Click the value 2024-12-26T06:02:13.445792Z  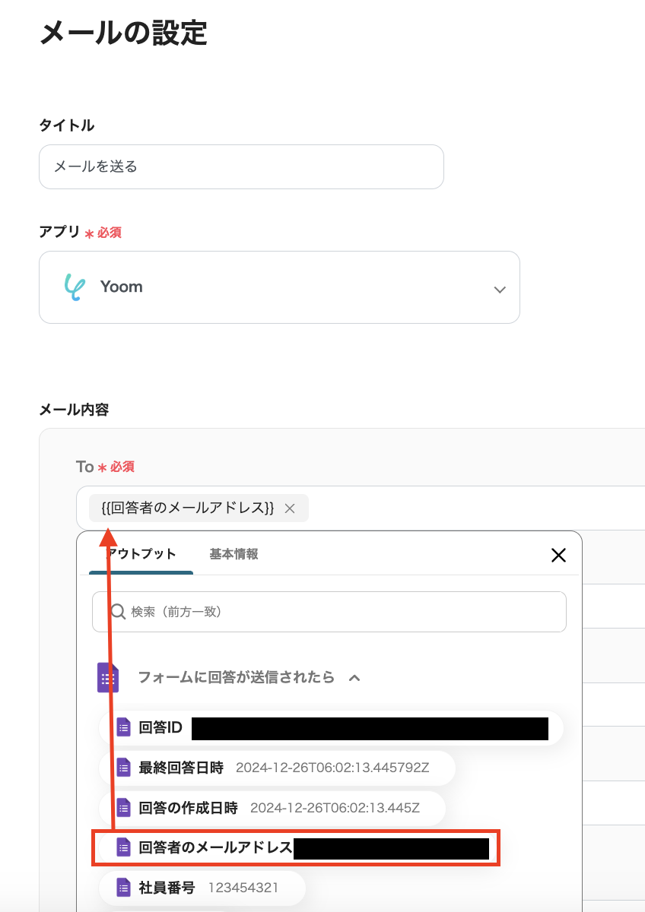coord(332,768)
